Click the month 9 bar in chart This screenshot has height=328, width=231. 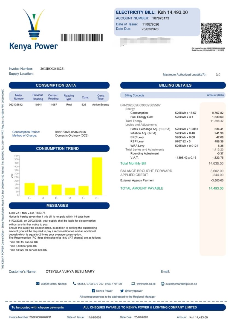30,189
